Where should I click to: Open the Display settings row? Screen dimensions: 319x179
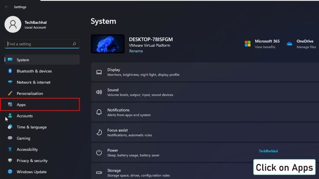(205, 72)
